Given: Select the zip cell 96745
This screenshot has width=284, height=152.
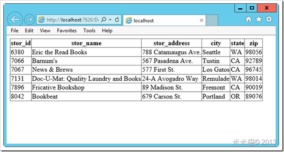Looking at the screenshot, I should click(254, 70).
